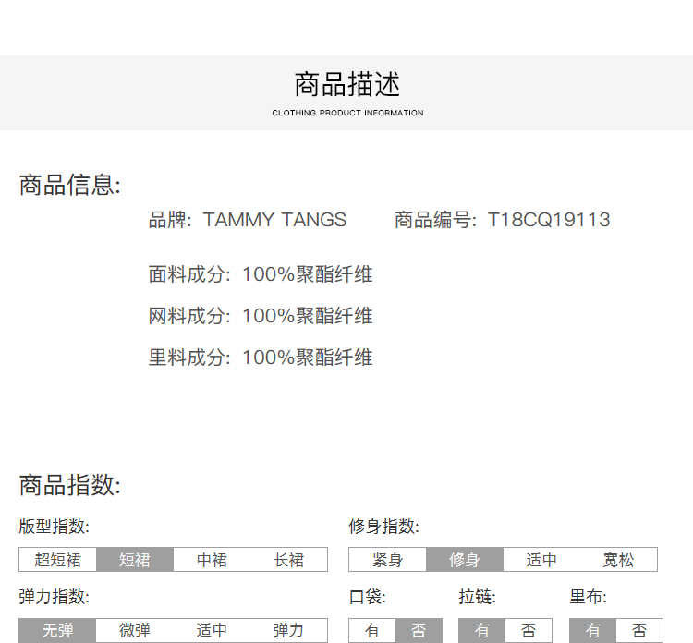
Task: Pick 适中 in the 修身指数 row
Action: [x=541, y=560]
